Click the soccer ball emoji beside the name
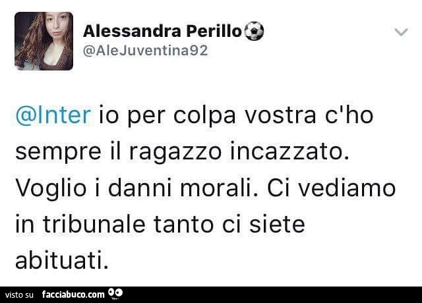This screenshot has height=303, width=422. 254,31
